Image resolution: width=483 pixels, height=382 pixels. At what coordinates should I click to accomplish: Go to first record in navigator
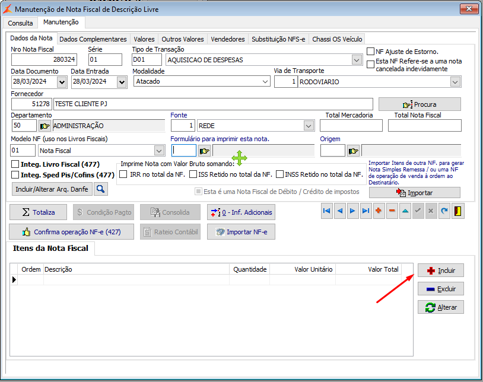coord(326,212)
